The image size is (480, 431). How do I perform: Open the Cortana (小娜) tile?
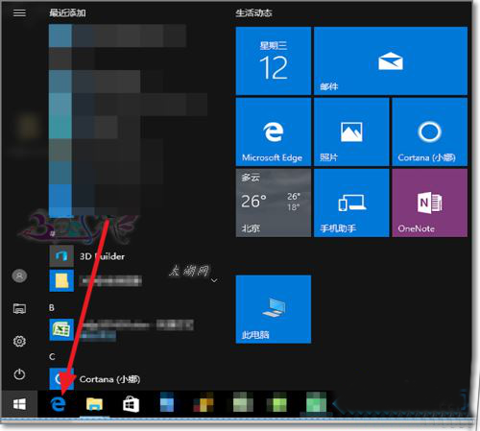(x=430, y=132)
